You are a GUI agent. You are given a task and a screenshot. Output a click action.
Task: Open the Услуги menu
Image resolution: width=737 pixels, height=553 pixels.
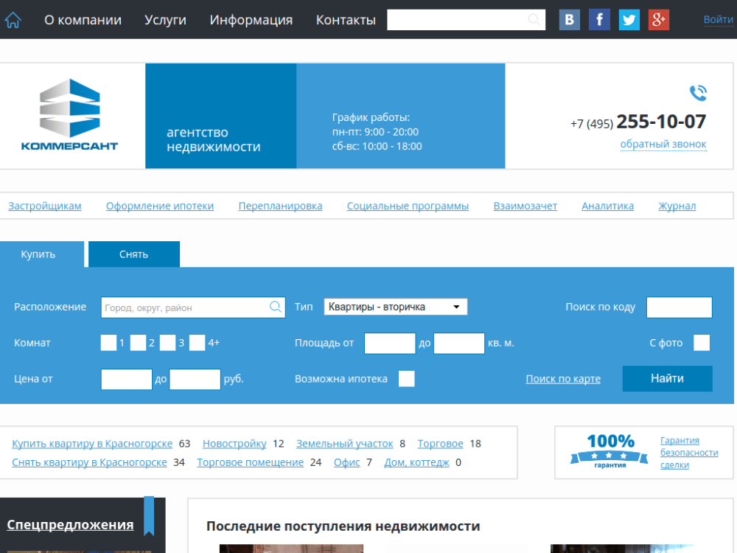pos(165,20)
